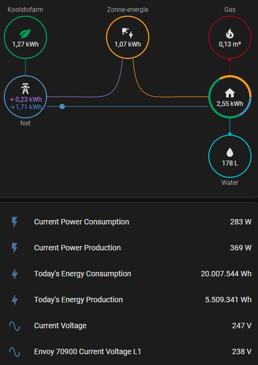Click the 2,55 kWh home usage value
The image size is (258, 365).
pos(230,104)
